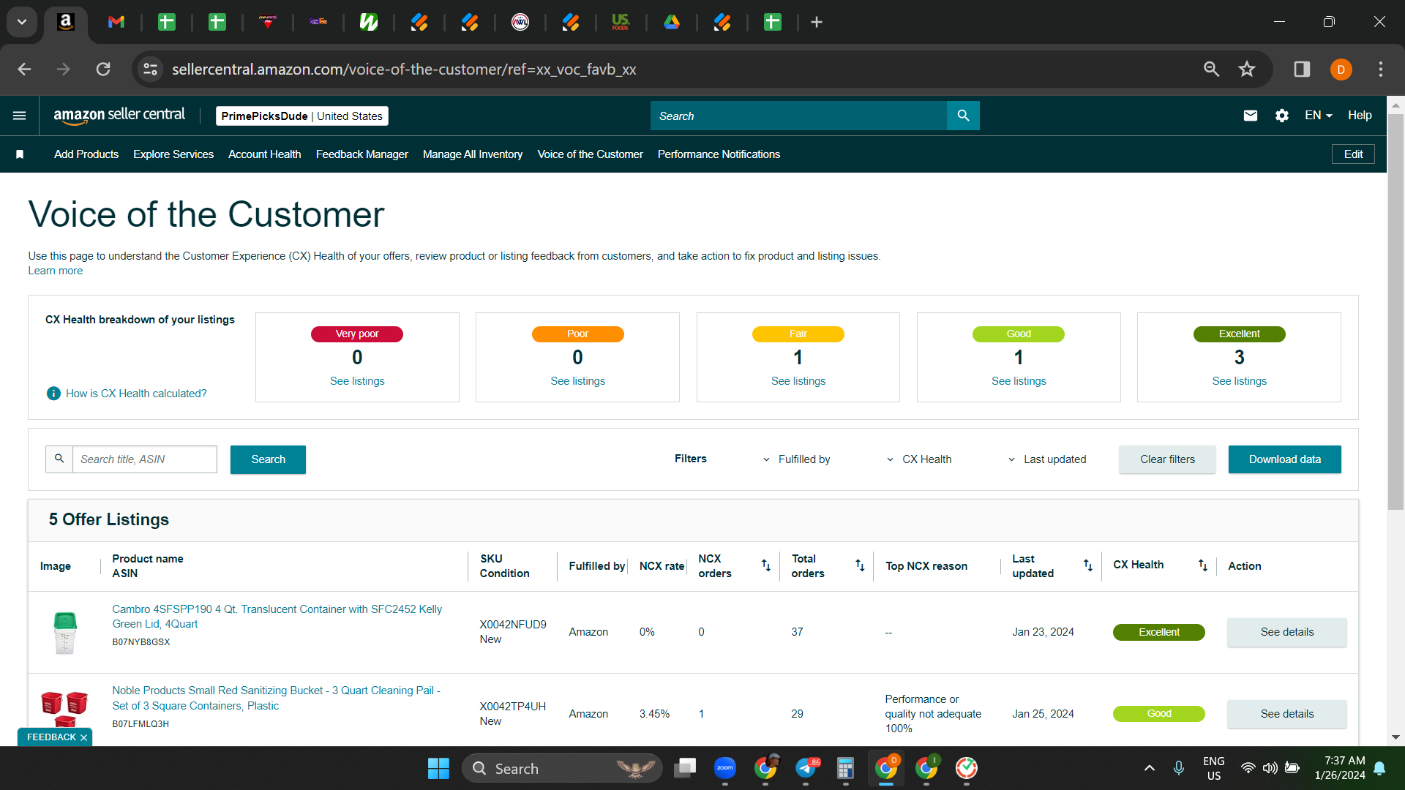
Task: Open the Cambro 4 Qt container product link
Action: (x=277, y=617)
